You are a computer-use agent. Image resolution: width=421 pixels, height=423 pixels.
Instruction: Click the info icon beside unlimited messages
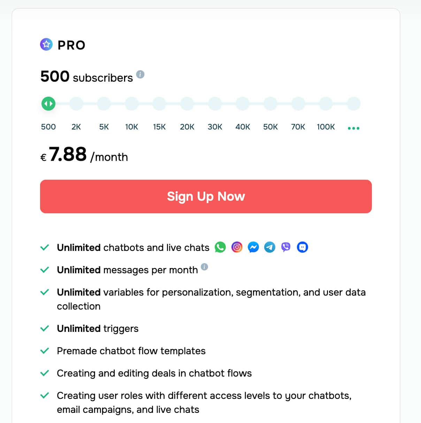[x=205, y=267]
